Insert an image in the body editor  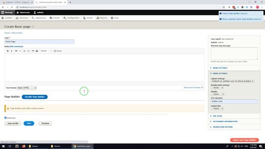point(37,51)
